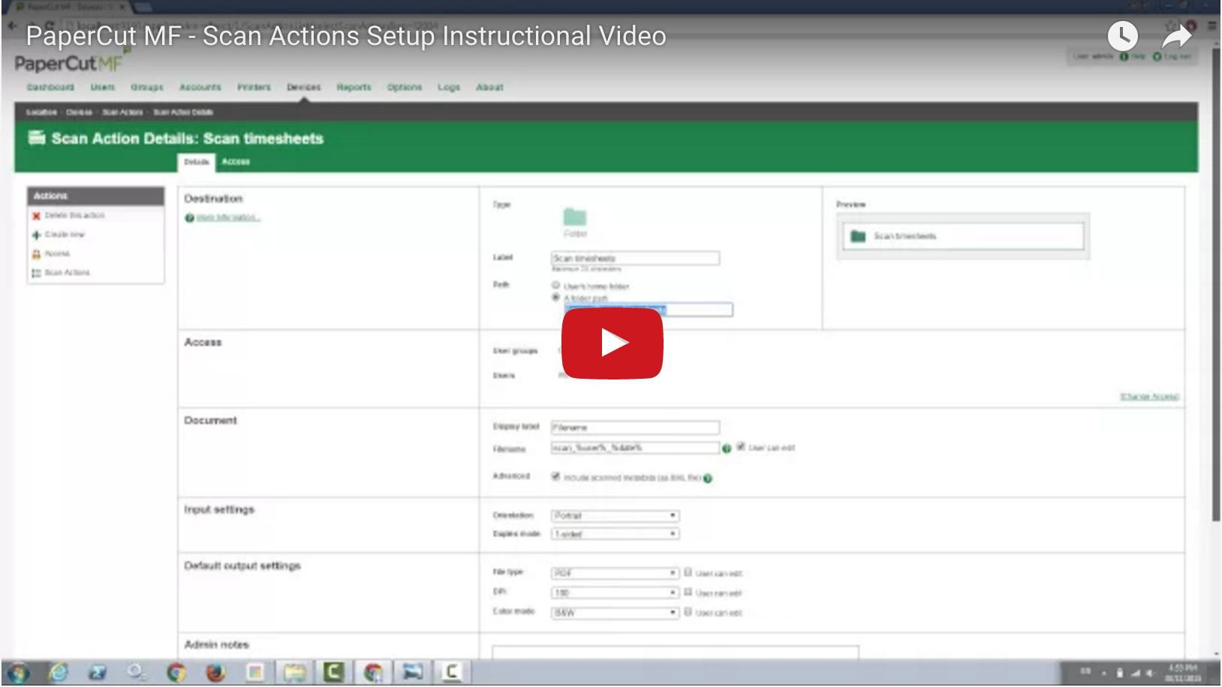
Task: Open the Dashboard menu tab
Action: coord(50,87)
